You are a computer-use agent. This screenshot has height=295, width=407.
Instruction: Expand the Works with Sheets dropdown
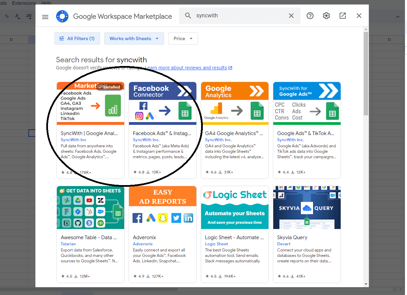pyautogui.click(x=134, y=38)
